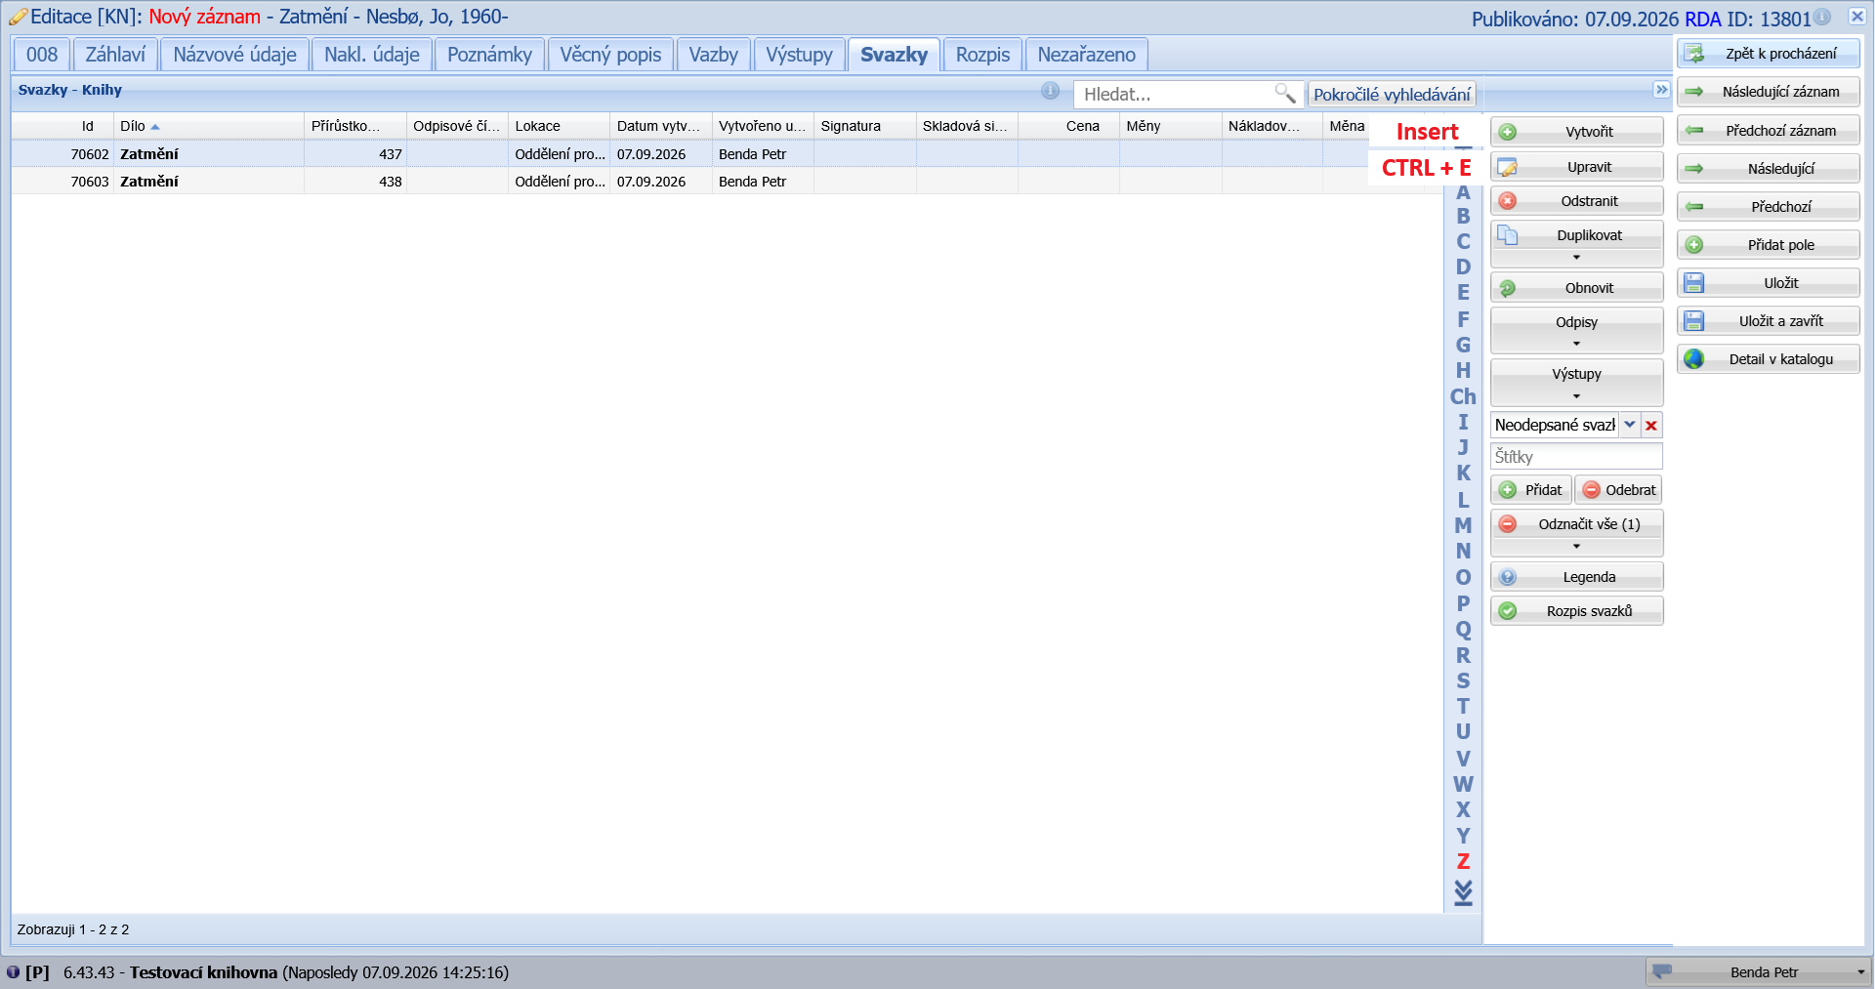Sort by the Dílo column header
The height and width of the screenshot is (989, 1875).
[x=208, y=126]
